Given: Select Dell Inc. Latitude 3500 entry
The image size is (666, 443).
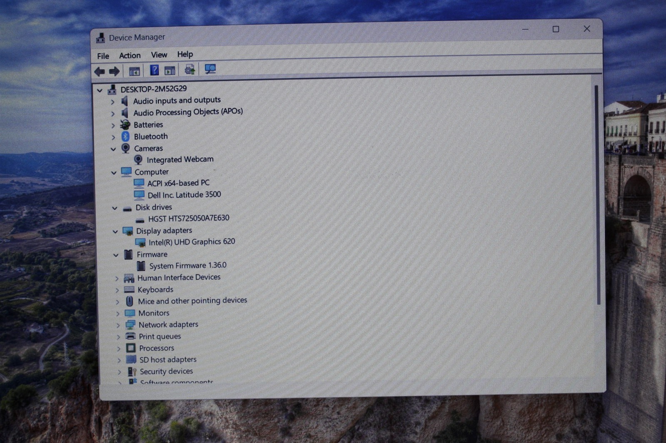Looking at the screenshot, I should [x=184, y=195].
